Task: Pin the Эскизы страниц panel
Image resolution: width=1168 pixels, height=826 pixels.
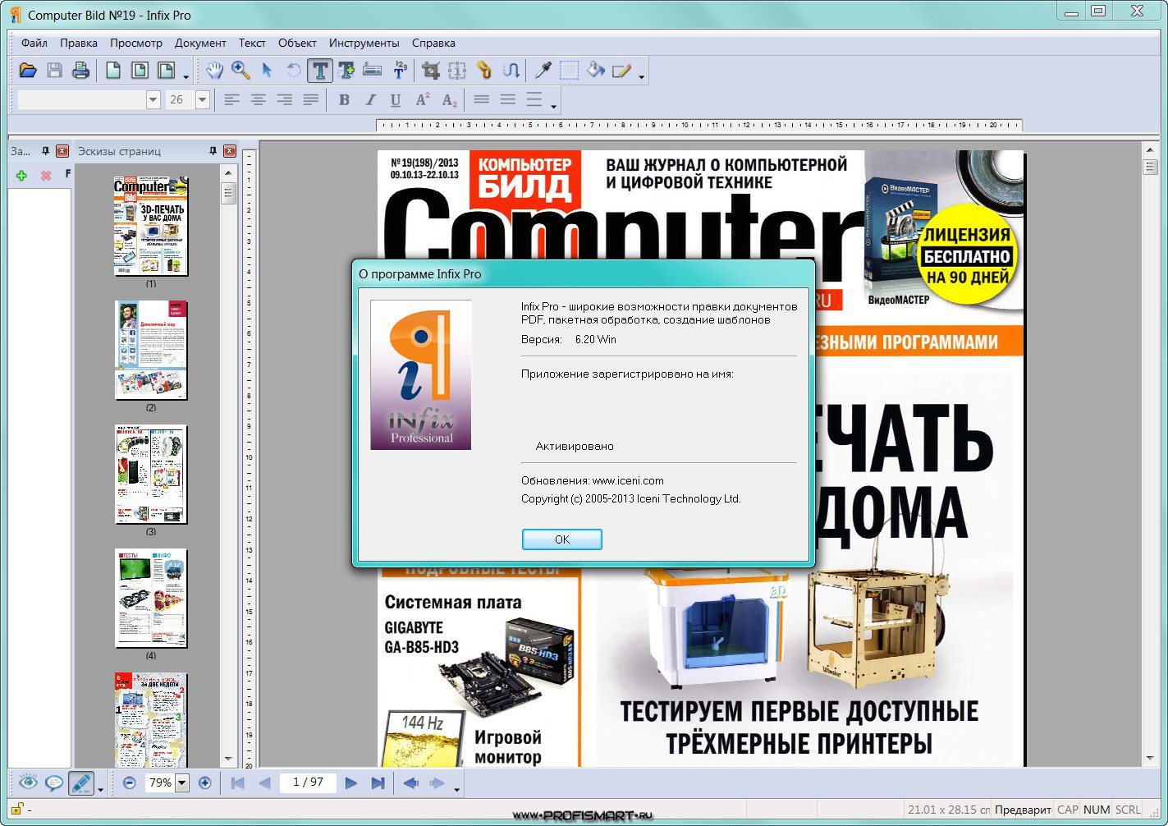Action: pyautogui.click(x=213, y=151)
